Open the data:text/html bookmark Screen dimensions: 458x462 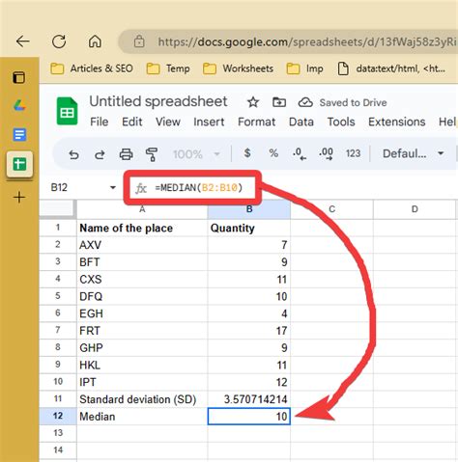(x=391, y=68)
